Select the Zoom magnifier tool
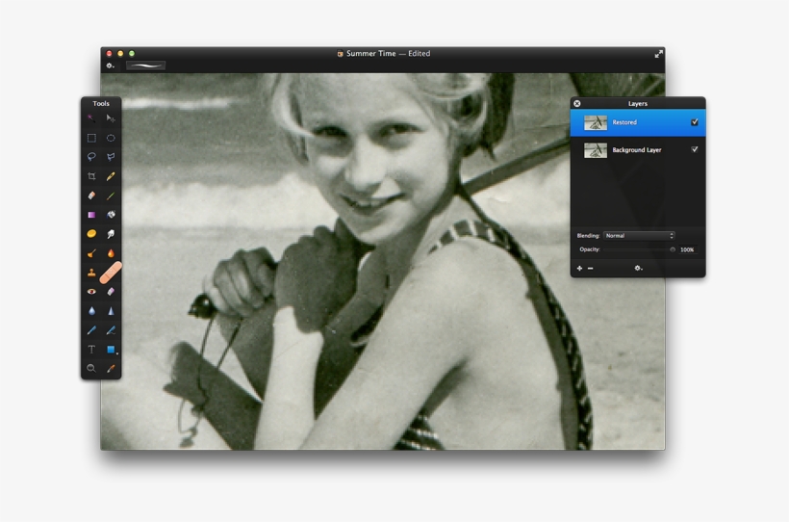789x522 pixels. (x=91, y=368)
